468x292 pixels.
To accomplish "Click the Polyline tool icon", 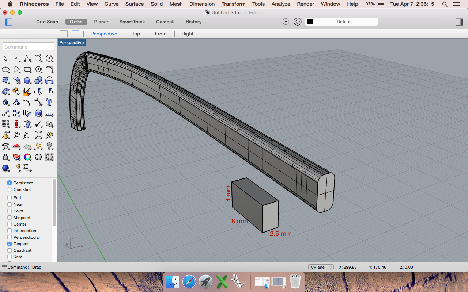I will tap(27, 58).
